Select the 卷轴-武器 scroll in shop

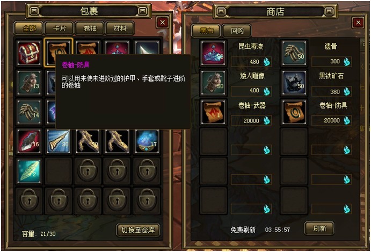click(x=213, y=112)
